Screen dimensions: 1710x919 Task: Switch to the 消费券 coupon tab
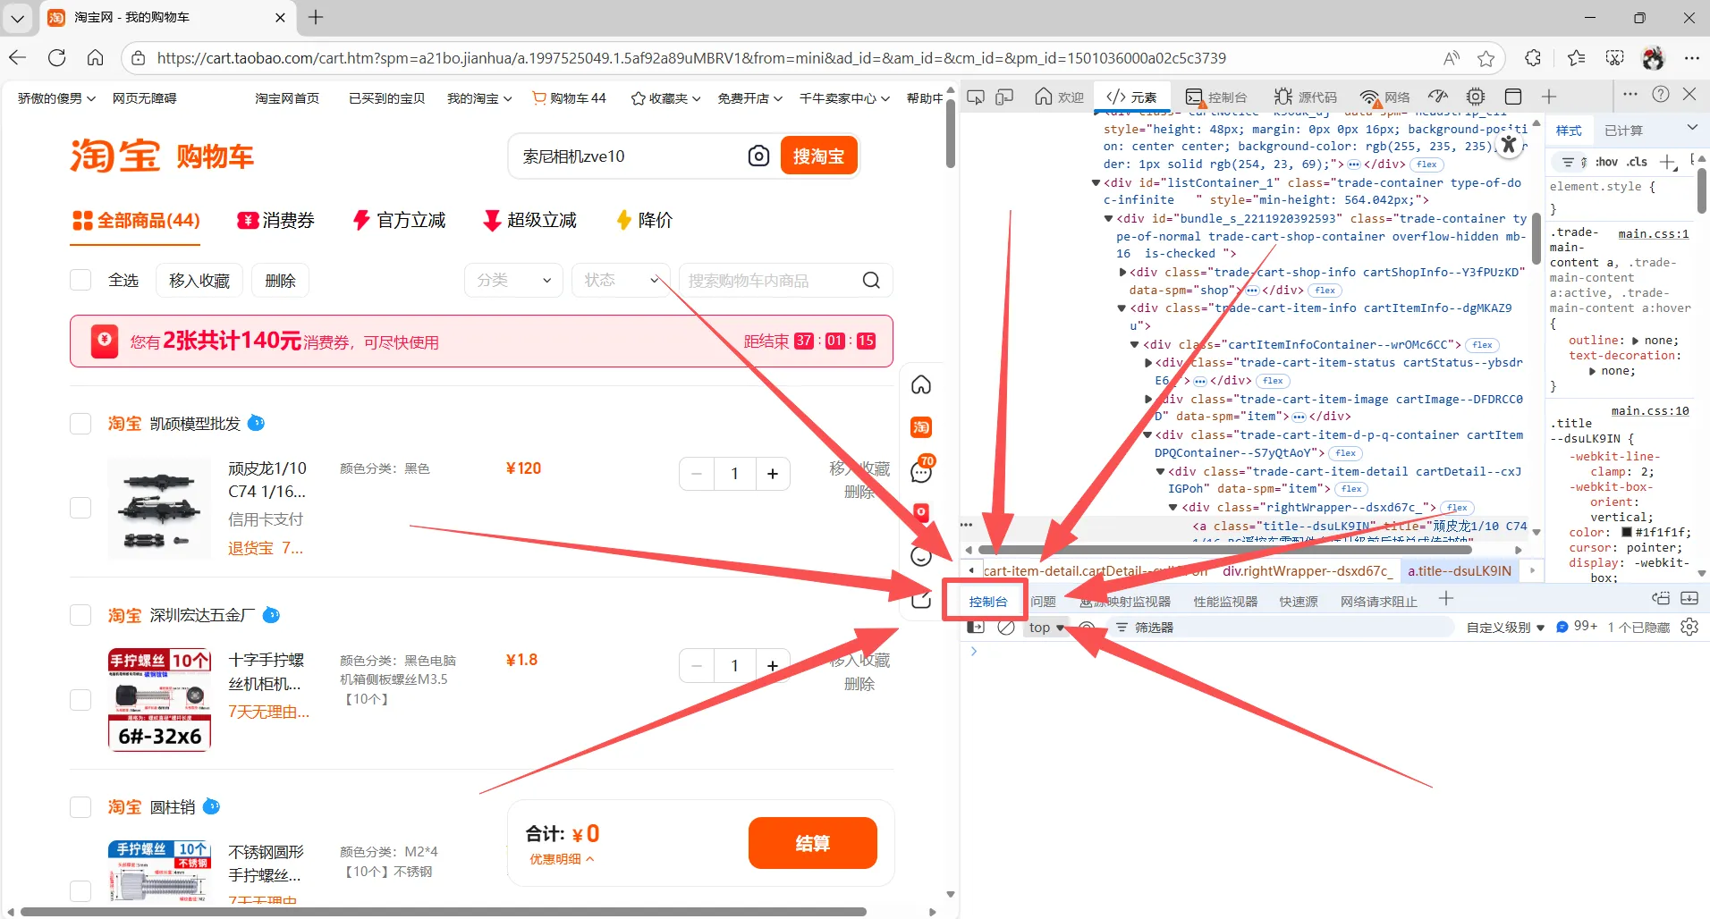(275, 220)
